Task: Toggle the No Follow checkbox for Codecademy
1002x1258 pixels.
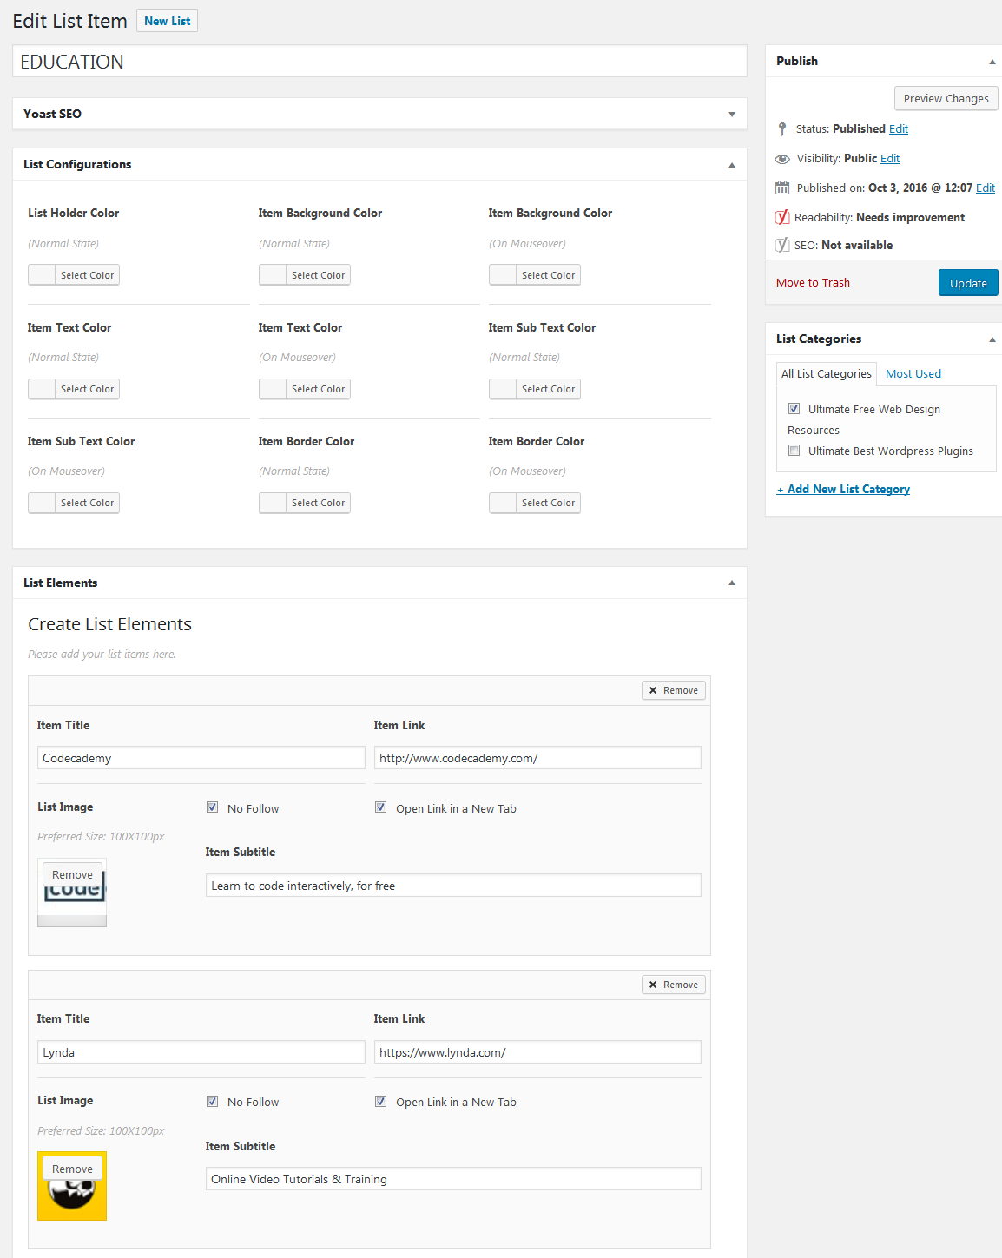Action: tap(212, 807)
